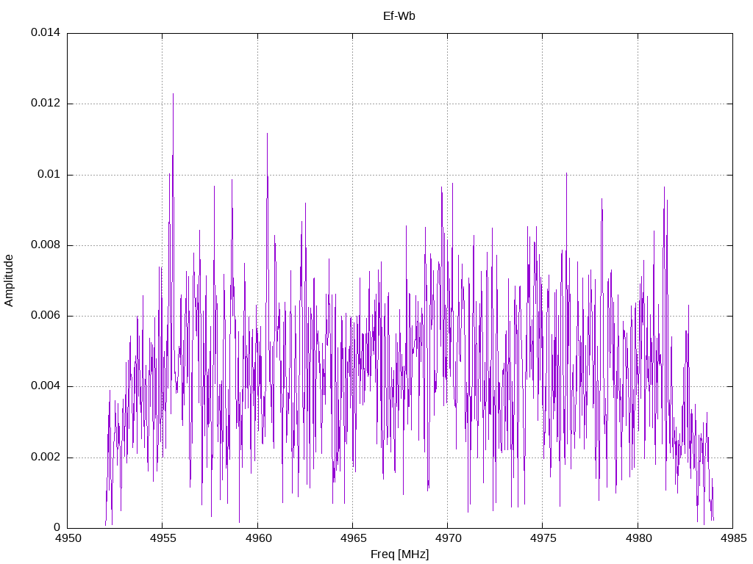The height and width of the screenshot is (564, 753).
Task: Click the 4970 x-axis tick label
Action: pyautogui.click(x=448, y=538)
